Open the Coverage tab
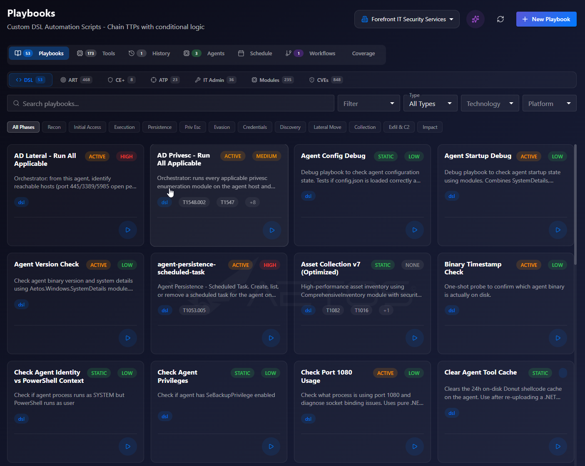 pyautogui.click(x=363, y=53)
